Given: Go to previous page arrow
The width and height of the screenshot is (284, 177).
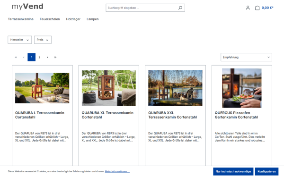Looking at the screenshot, I should (x=24, y=57).
